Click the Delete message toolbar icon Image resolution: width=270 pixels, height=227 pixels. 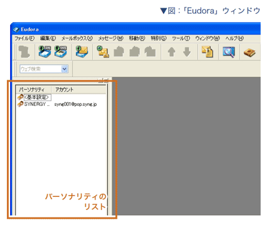point(24,51)
